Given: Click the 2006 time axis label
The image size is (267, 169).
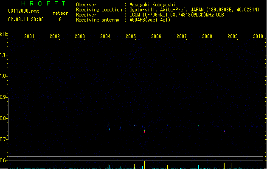Looking at the screenshot, I should coord(156,36).
